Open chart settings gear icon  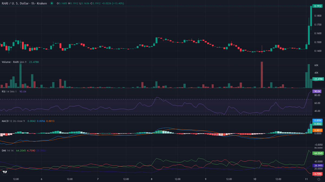[x=318, y=179]
